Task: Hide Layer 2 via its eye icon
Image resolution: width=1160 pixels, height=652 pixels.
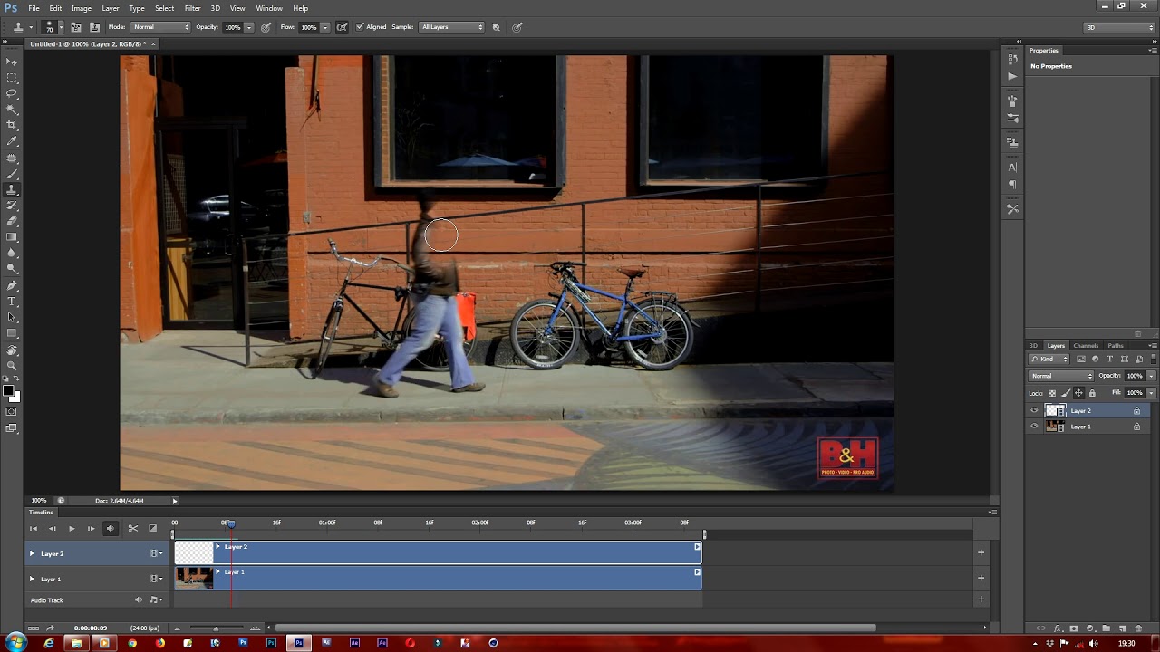Action: coord(1034,411)
